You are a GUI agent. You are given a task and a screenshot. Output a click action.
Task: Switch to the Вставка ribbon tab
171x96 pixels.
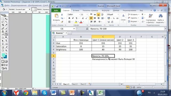tap(76, 10)
